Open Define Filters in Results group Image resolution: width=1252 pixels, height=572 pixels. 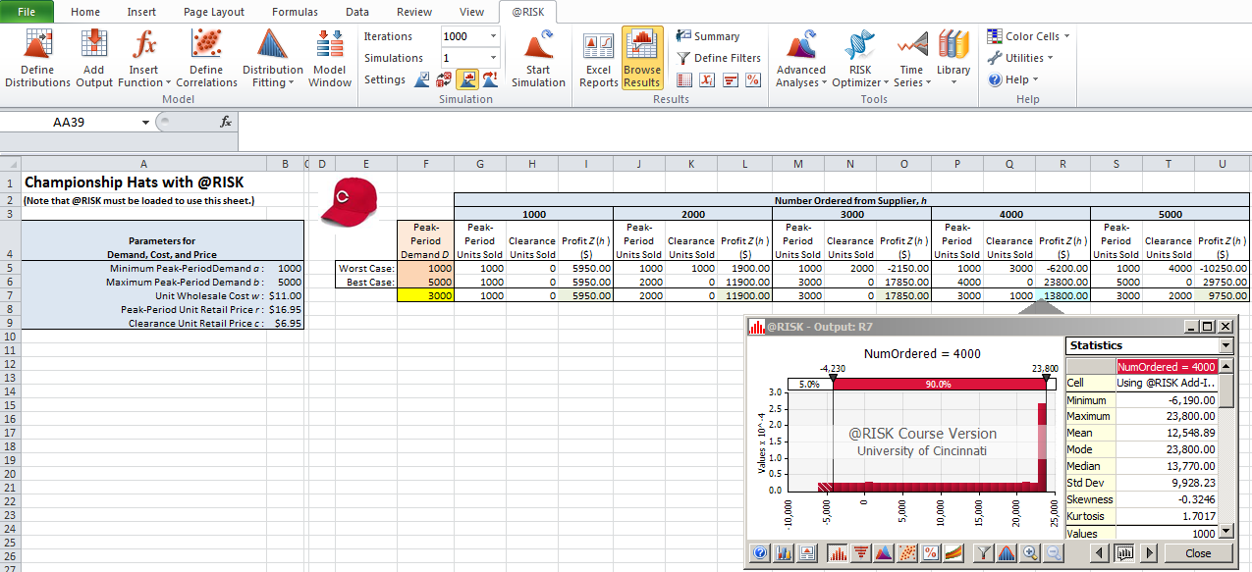[x=719, y=58]
